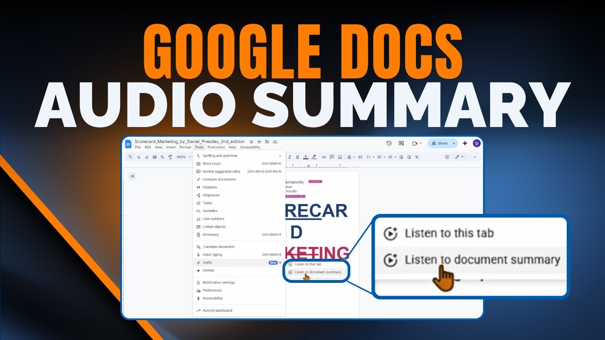Click the checklist toolbar icon
This screenshot has width=605, height=340.
click(x=368, y=157)
